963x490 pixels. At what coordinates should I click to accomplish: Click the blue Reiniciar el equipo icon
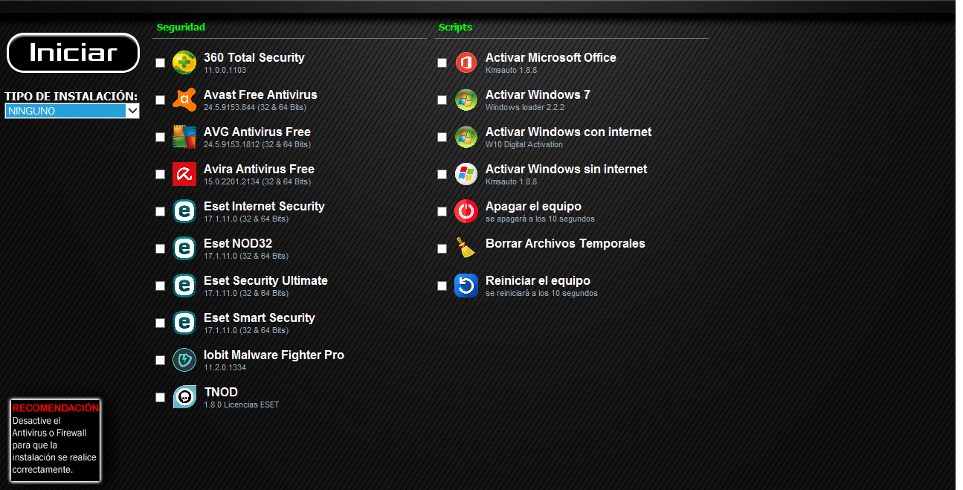466,286
